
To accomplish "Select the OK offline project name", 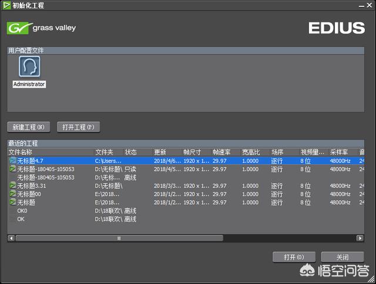I will (x=21, y=219).
